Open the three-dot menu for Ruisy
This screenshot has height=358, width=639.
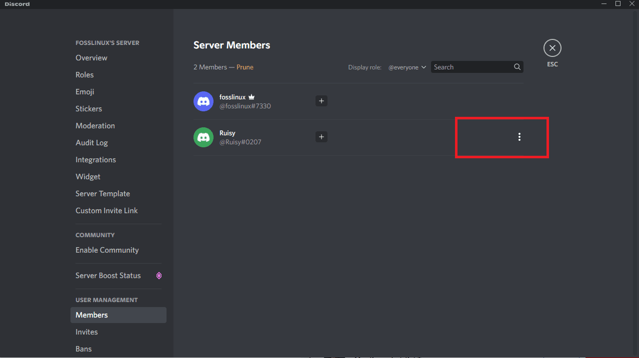519,137
